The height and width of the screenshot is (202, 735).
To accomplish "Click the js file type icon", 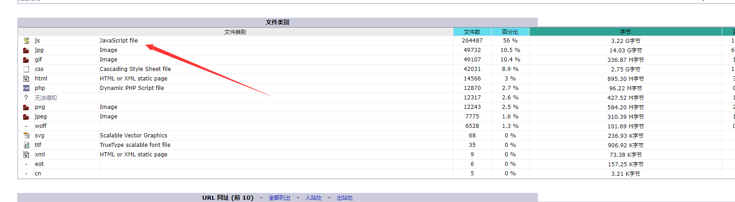I will (26, 41).
